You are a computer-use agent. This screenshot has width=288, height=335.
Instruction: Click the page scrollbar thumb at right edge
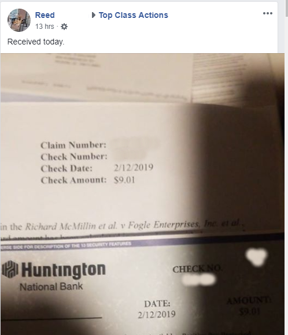287,8
